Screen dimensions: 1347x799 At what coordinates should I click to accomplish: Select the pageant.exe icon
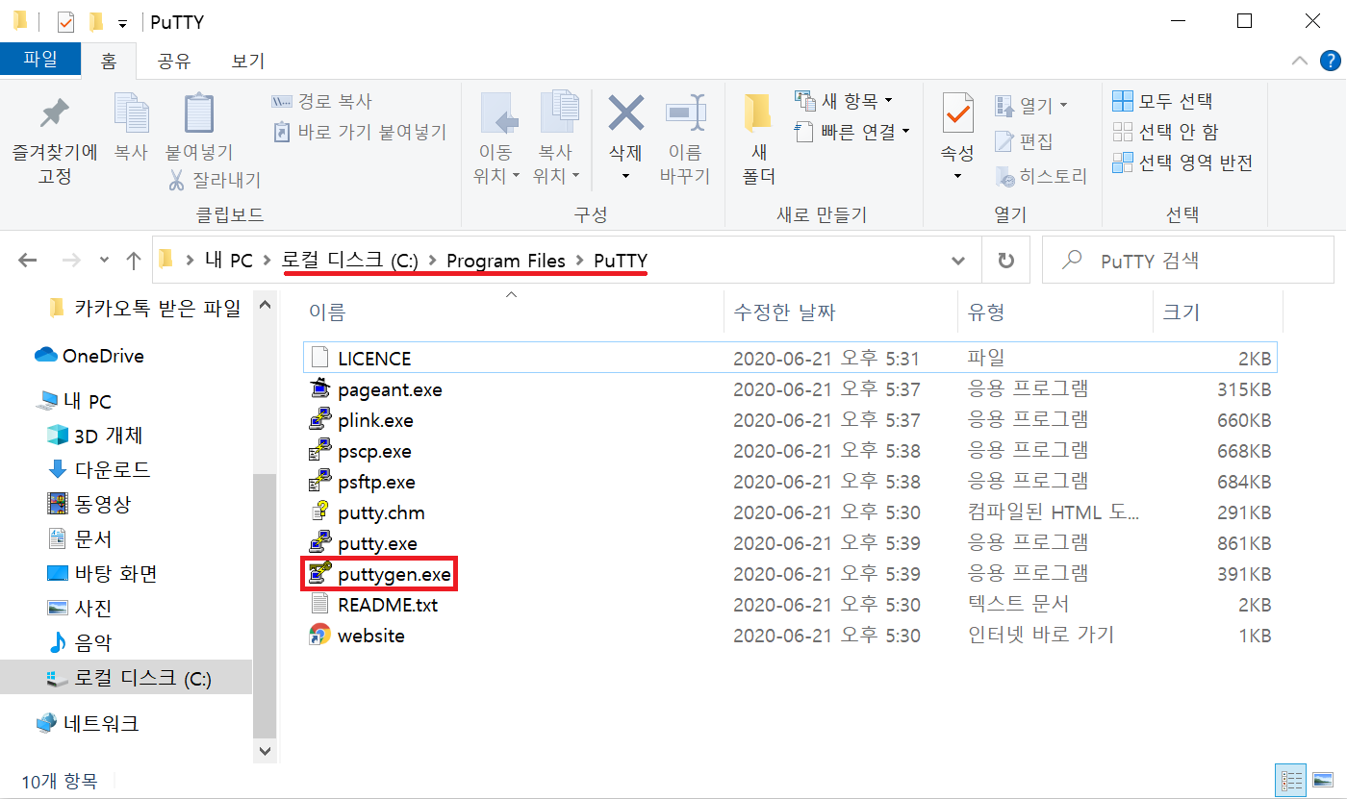point(319,389)
